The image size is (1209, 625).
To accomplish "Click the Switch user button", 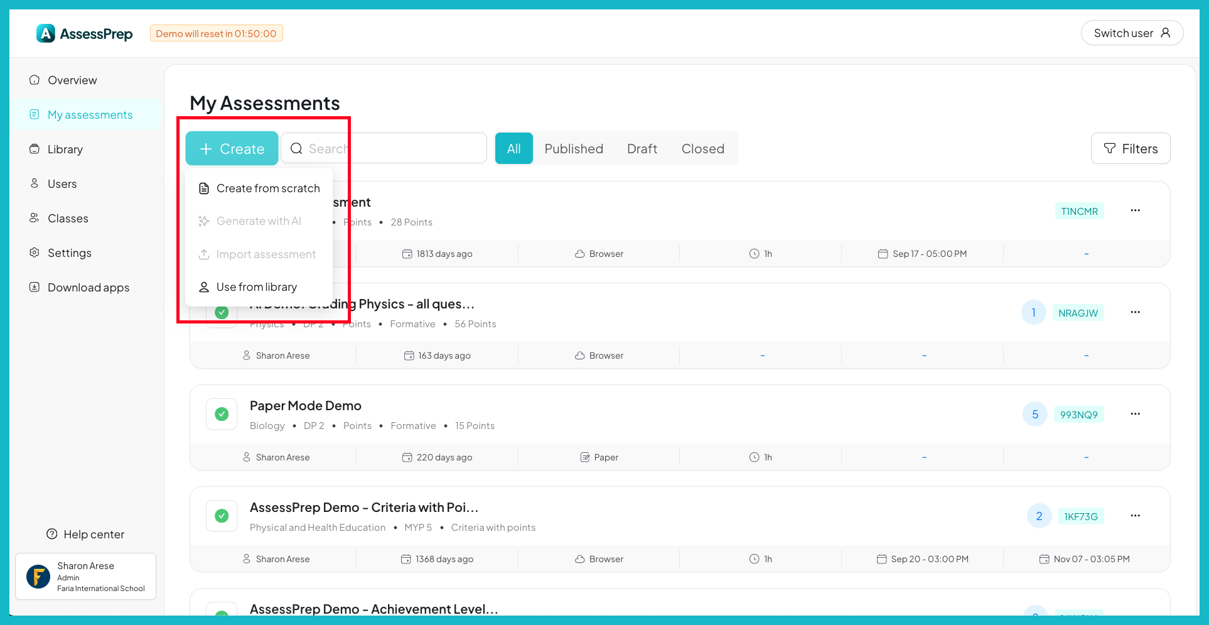I will pos(1131,33).
